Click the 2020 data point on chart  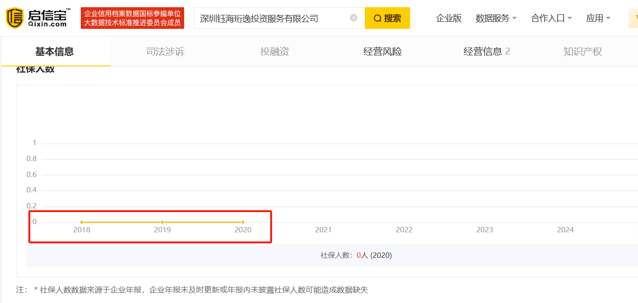243,222
